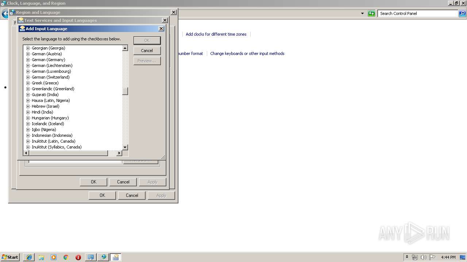Viewport: 467px width, 262px height.
Task: Select Indonesian (Indonesia) entry
Action: point(52,135)
